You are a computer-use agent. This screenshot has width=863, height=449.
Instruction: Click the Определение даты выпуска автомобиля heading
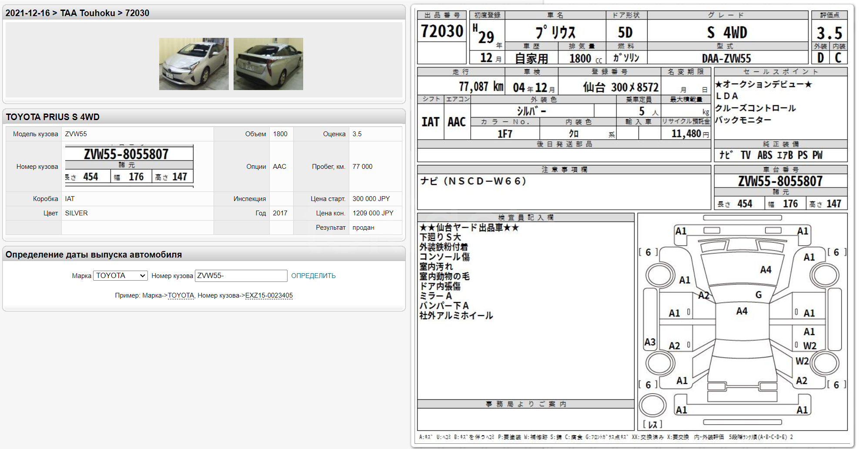tap(94, 255)
